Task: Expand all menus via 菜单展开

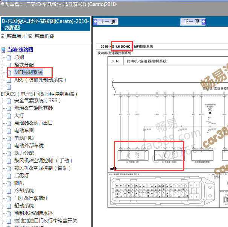Action: point(17,36)
